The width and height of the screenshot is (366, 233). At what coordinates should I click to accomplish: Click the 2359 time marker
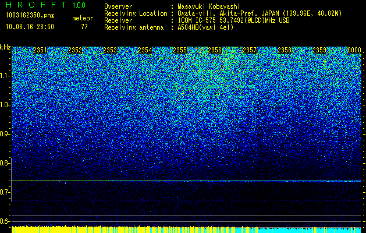pyautogui.click(x=319, y=50)
